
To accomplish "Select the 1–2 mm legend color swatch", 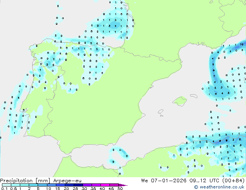I will point(24,185).
